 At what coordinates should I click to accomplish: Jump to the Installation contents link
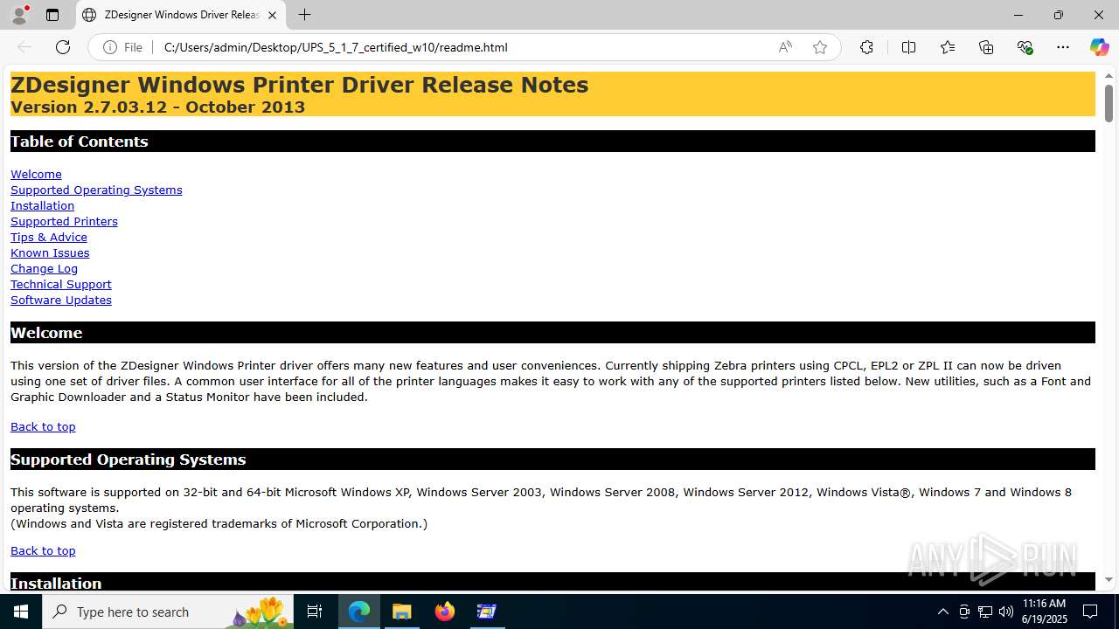pos(42,205)
